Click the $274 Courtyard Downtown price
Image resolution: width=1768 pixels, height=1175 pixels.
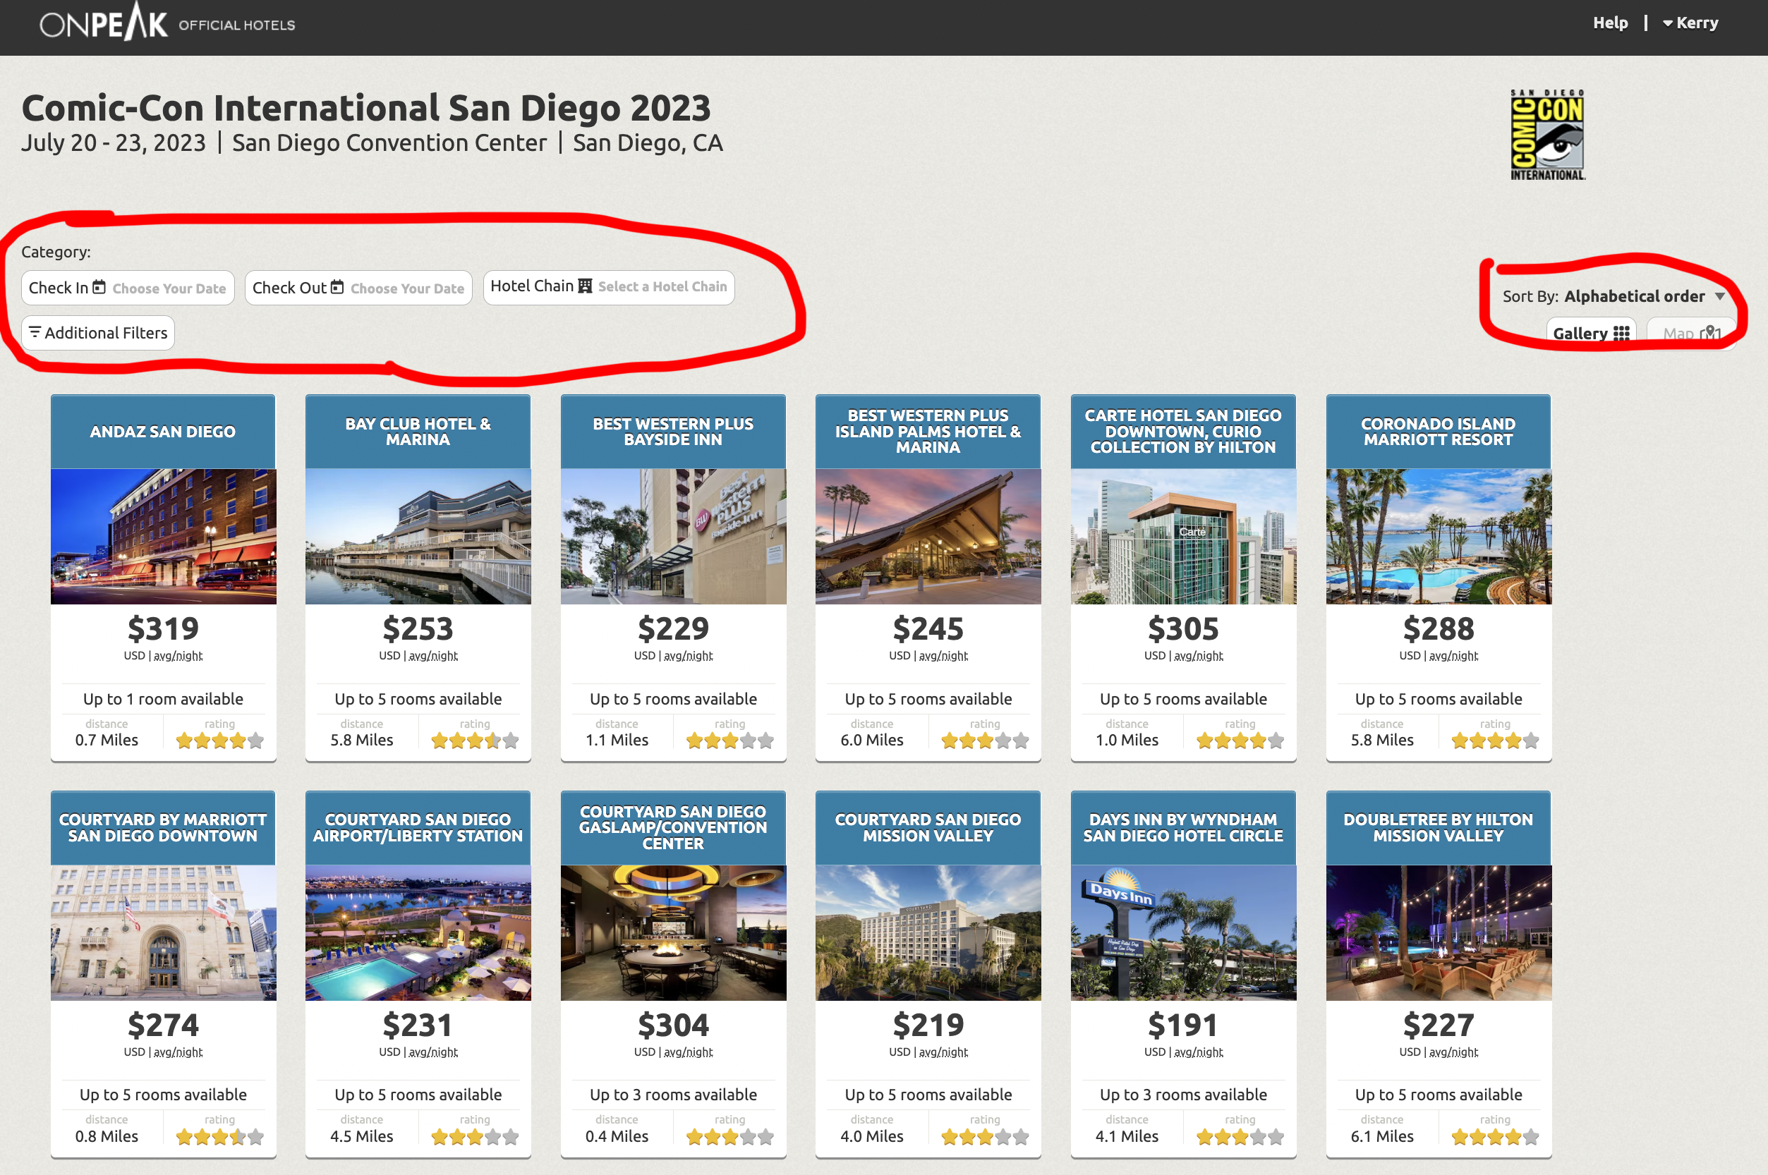(x=164, y=1025)
